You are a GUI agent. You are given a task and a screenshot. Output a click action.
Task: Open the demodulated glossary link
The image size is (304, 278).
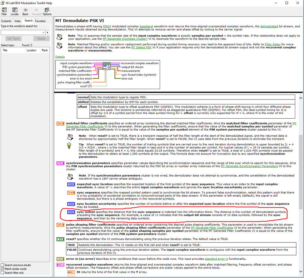pos(269,26)
